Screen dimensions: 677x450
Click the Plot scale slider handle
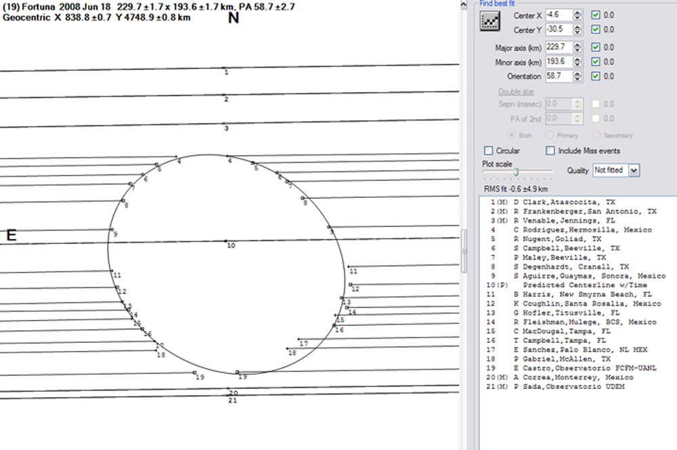[516, 171]
